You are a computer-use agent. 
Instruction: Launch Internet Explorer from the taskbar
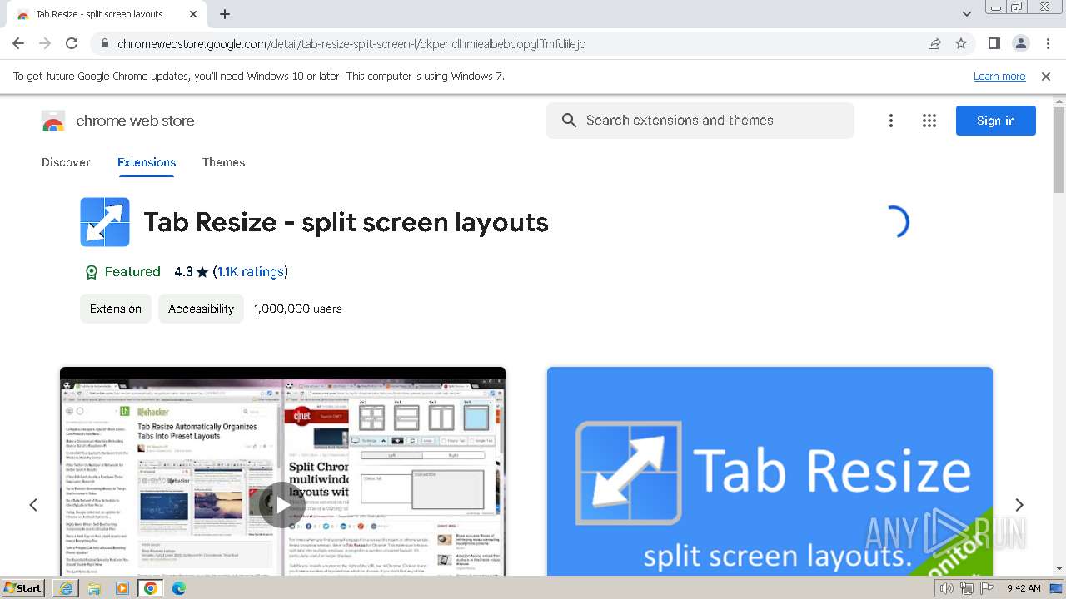point(66,588)
